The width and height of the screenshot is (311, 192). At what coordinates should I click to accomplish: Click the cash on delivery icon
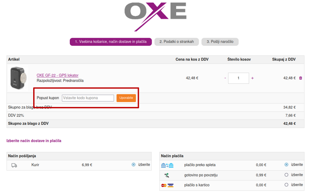pos(167,175)
